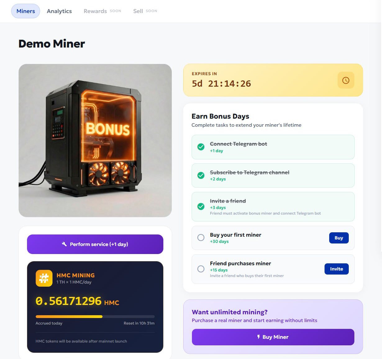Click the Bonus miner image thumbnail
Viewport: 382px width, 359px height.
[95, 140]
